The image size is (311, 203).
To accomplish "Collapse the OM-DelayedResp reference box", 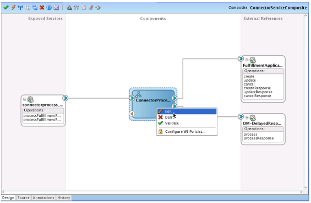I will click(247, 117).
